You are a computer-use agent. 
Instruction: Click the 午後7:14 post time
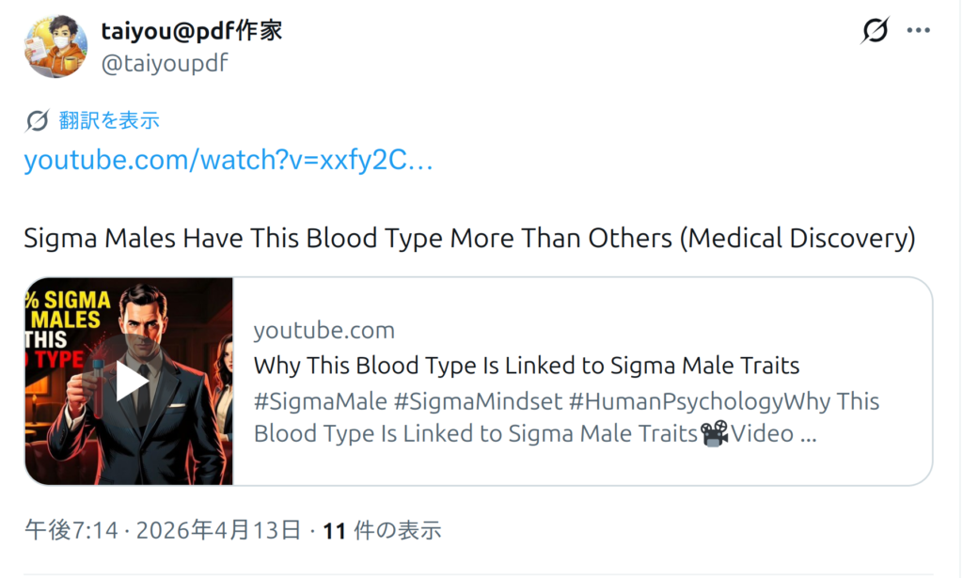71,531
